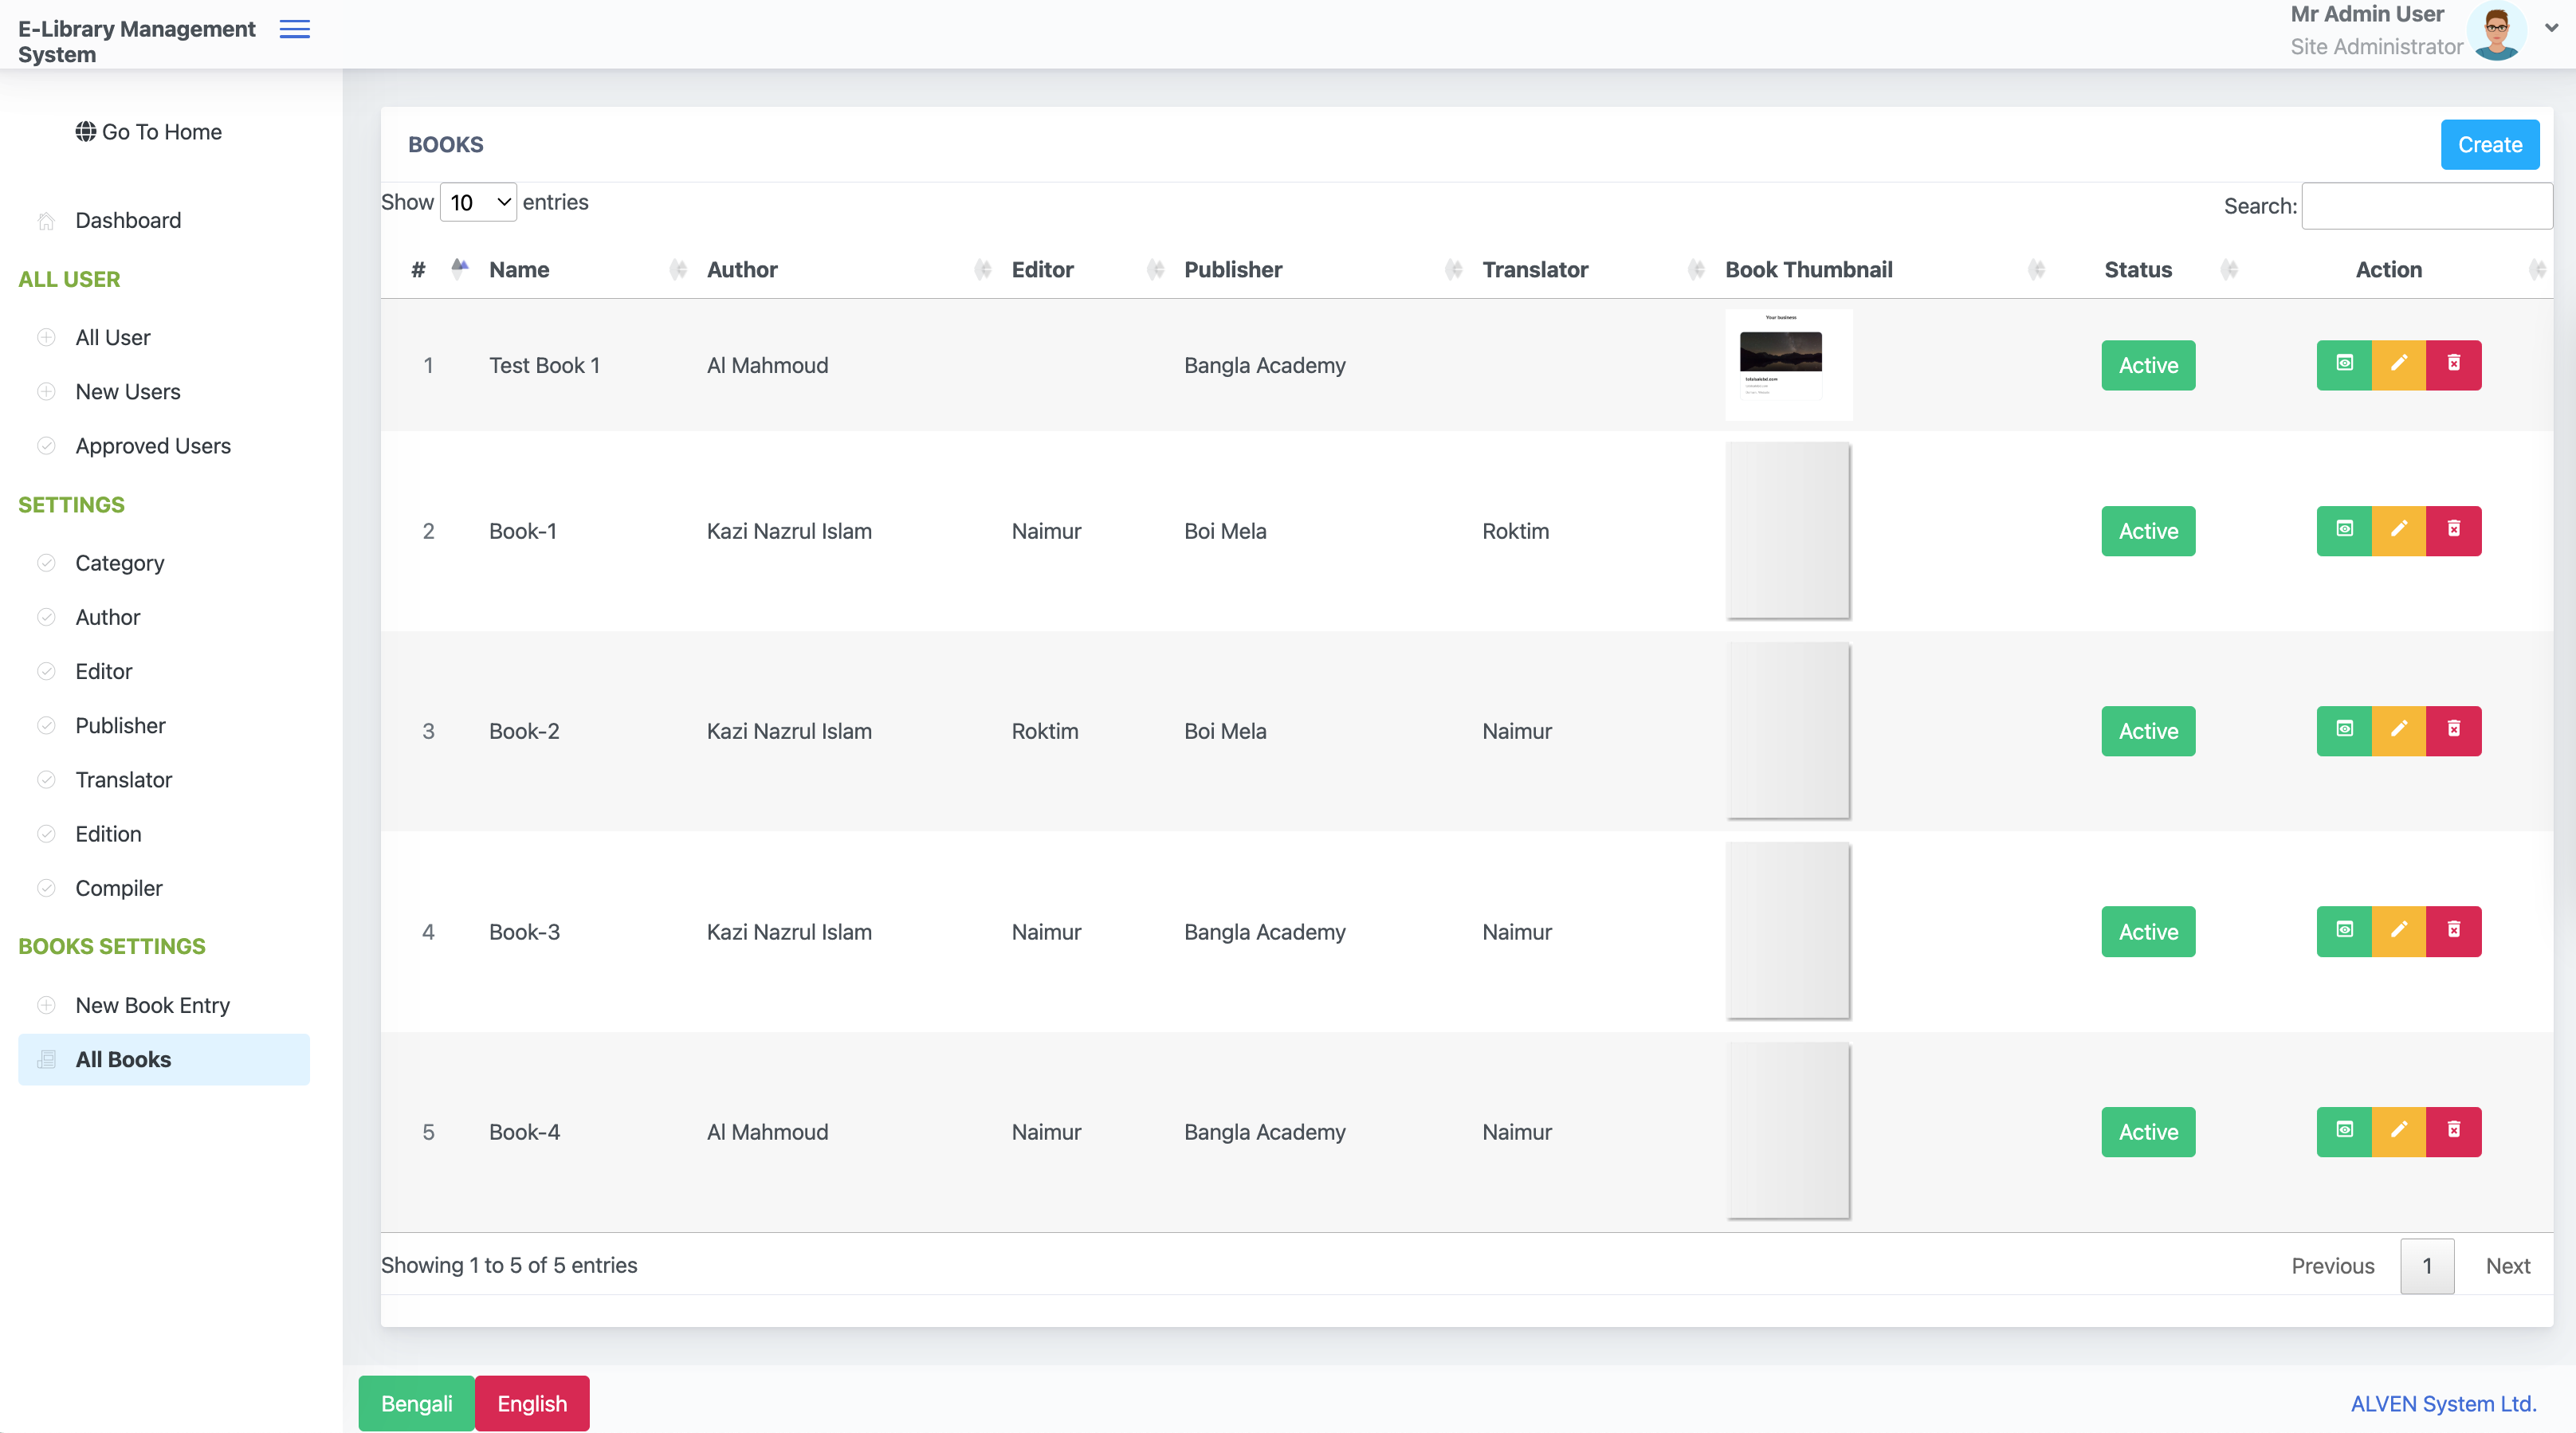The height and width of the screenshot is (1433, 2576).
Task: Click Active status for Book-1
Action: 2148,531
